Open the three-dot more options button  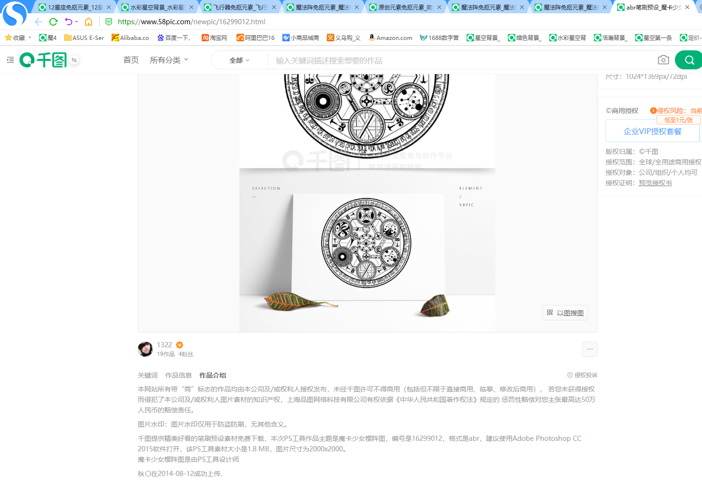point(589,349)
